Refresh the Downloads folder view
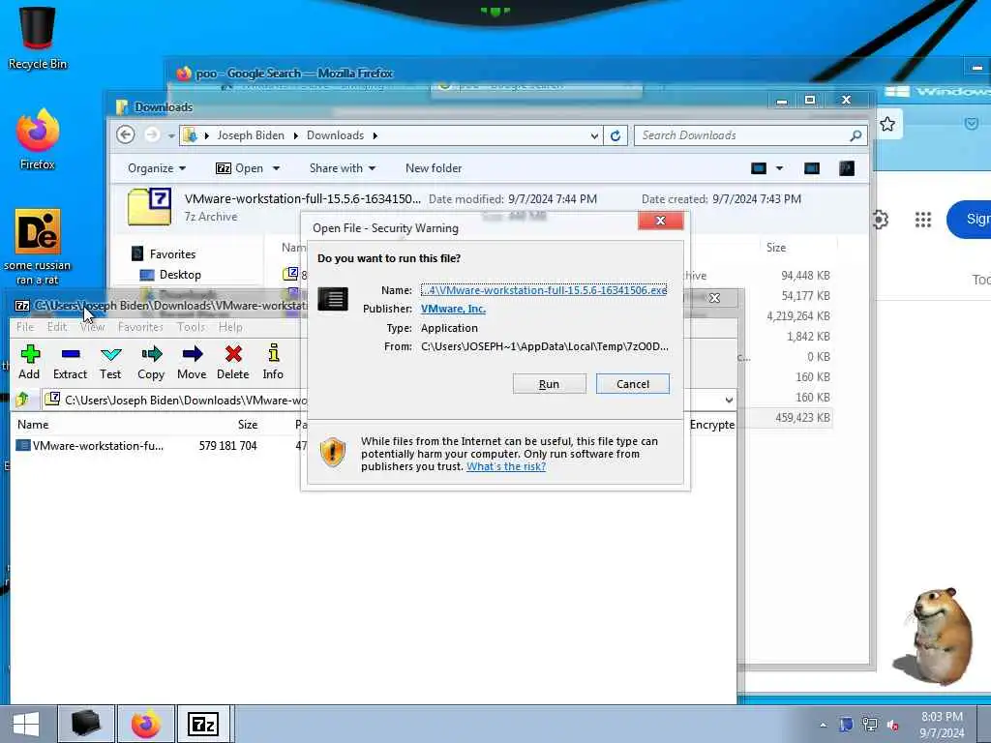 pos(615,135)
